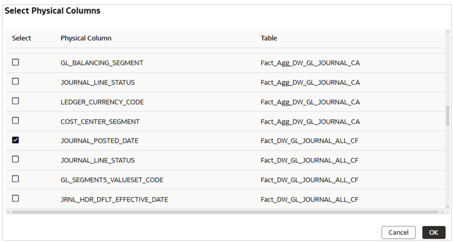The height and width of the screenshot is (243, 453).
Task: Check the JRNL_HDR_DFLT_EFFECTIVE_DATE checkbox
Action: (x=16, y=198)
